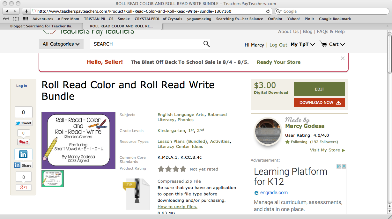This screenshot has width=392, height=219.
Task: Click the large purple product cover image
Action: click(x=78, y=141)
